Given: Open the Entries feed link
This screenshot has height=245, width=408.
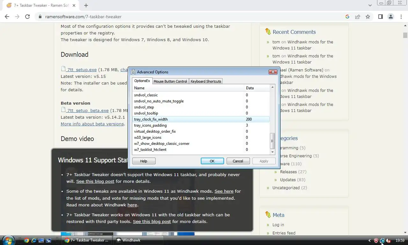Looking at the screenshot, I should (x=284, y=233).
